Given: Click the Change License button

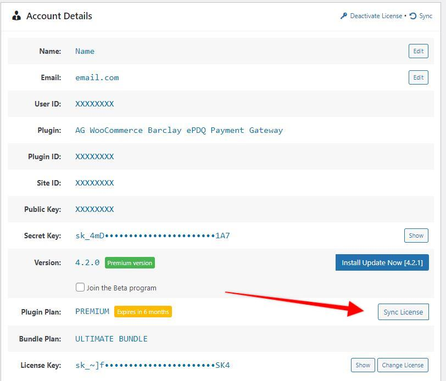Looking at the screenshot, I should click(x=403, y=365).
